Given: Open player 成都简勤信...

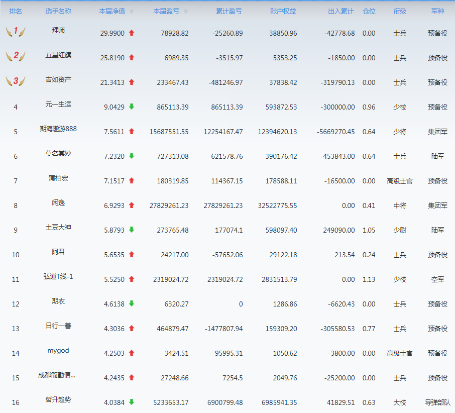Looking at the screenshot, I should [x=57, y=375].
